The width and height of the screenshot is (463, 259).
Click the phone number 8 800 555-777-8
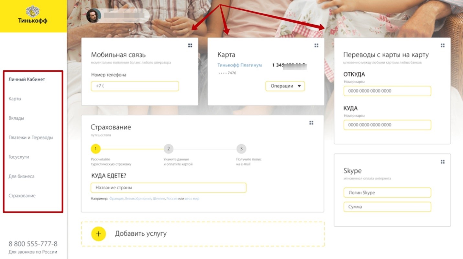[x=33, y=244]
